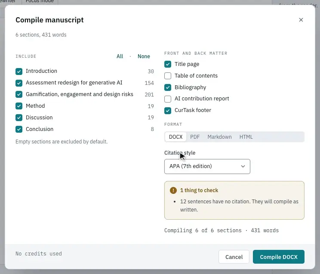The height and width of the screenshot is (274, 320).
Task: Open the Citation style dropdown
Action: [207, 166]
